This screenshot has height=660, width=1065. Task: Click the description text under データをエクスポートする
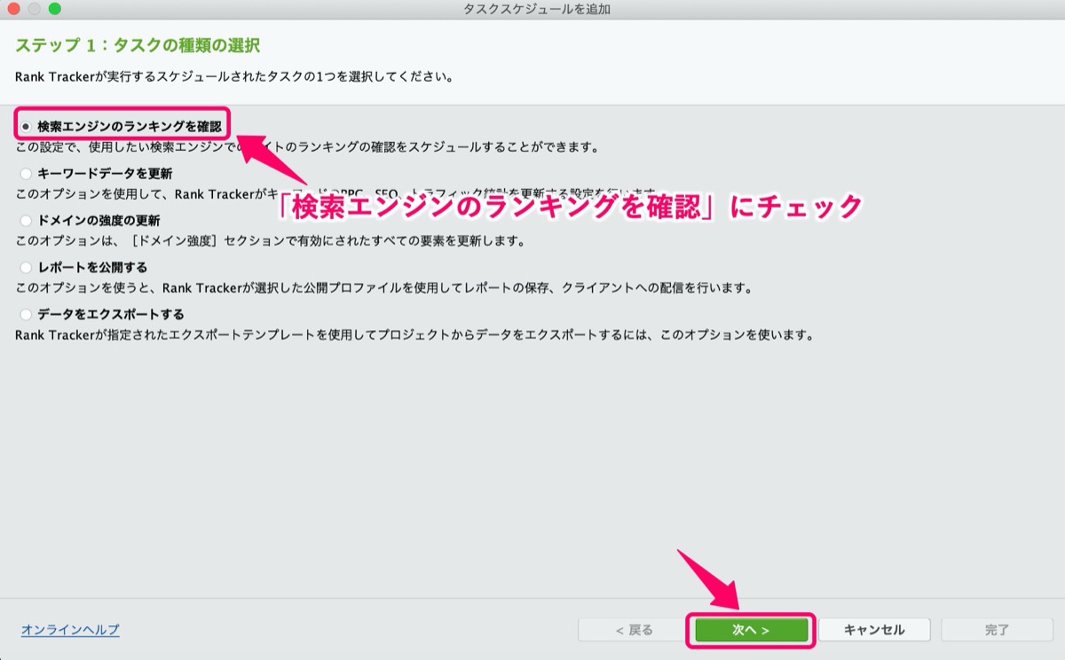[414, 335]
